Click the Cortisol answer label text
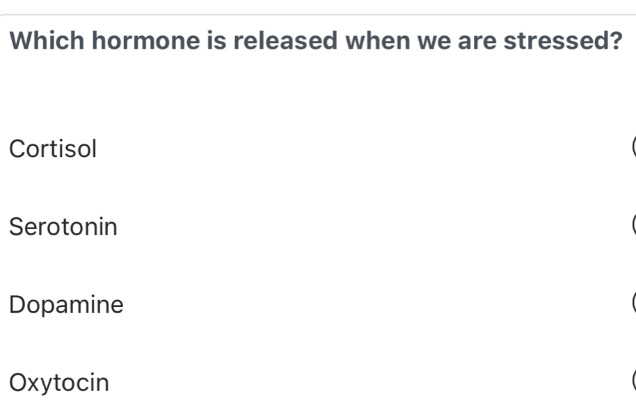636x416 pixels. coord(54,149)
